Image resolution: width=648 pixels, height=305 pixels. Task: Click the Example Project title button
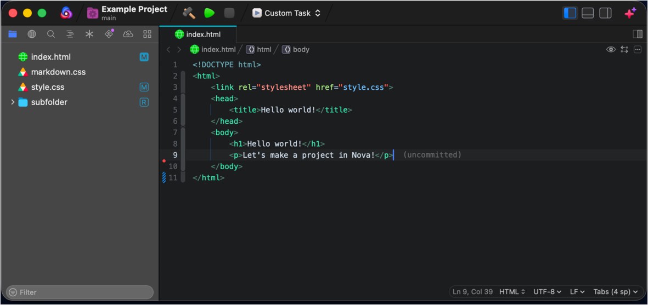click(x=127, y=13)
